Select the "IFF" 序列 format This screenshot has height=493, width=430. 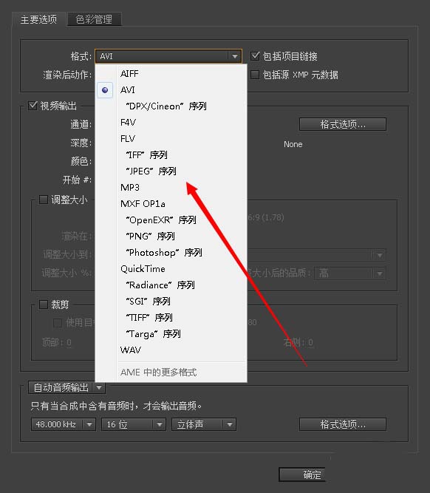pyautogui.click(x=171, y=155)
